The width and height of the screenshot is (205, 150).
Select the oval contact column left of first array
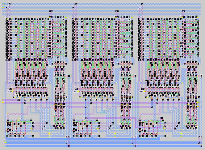[6, 39]
